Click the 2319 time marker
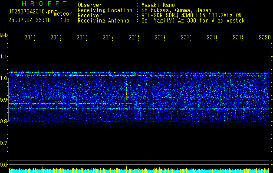The height and width of the screenshot is (173, 273). (238, 38)
